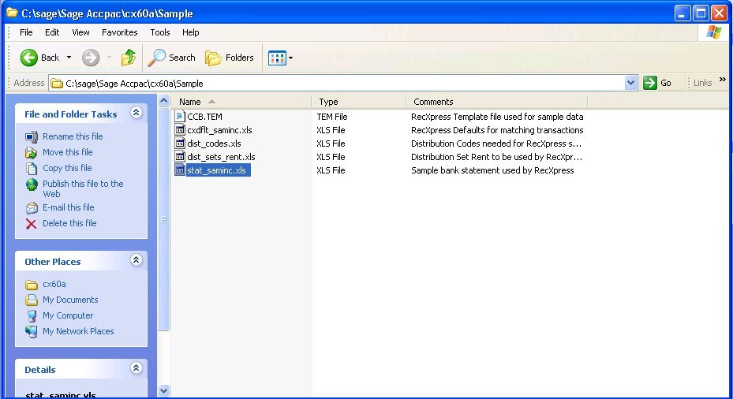Click the Rename this file link
This screenshot has height=399, width=733.
pyautogui.click(x=73, y=136)
